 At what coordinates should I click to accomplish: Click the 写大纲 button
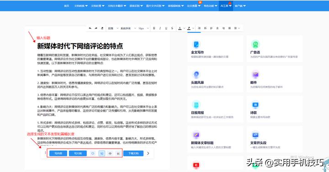tap(78, 153)
